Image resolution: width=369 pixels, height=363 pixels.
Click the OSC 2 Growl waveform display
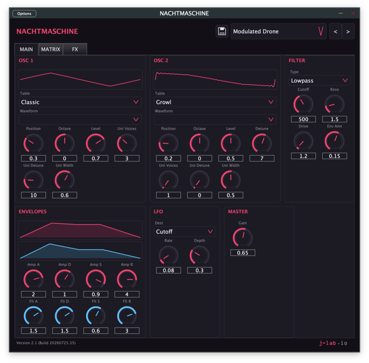pos(215,79)
